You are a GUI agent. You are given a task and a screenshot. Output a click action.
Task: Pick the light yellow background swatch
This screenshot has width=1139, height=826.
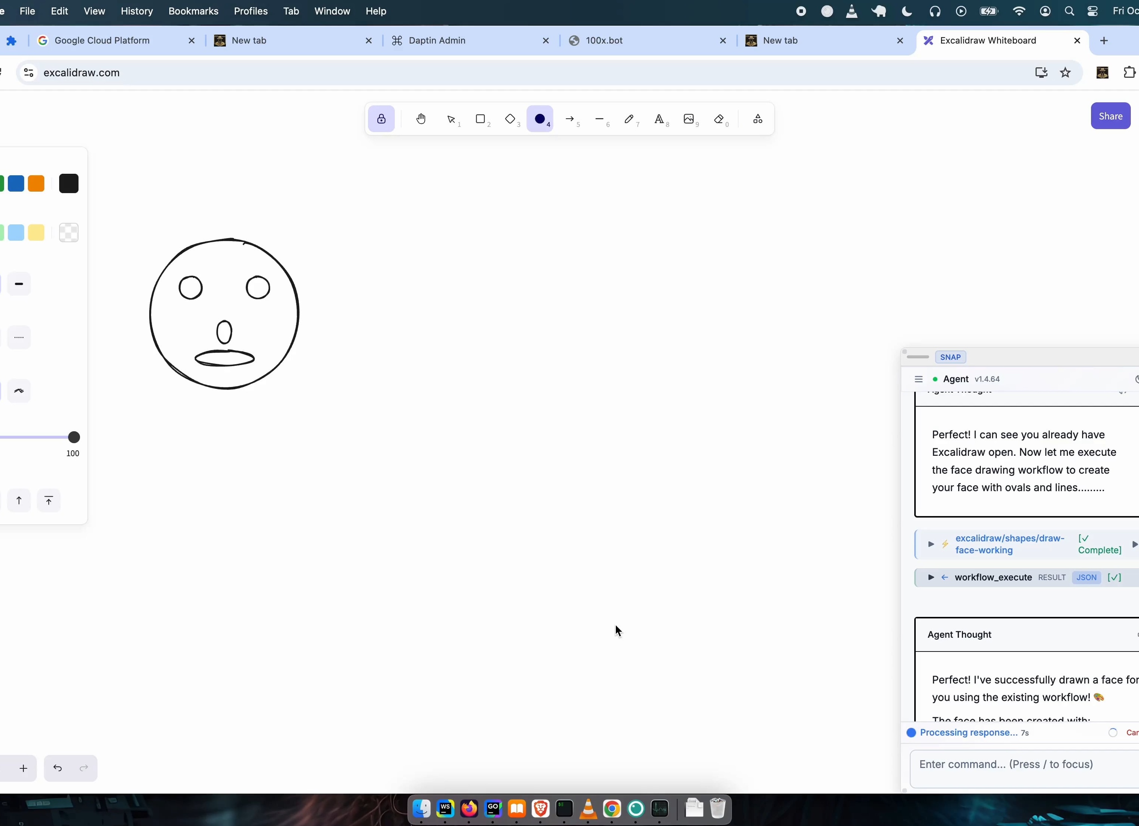[x=36, y=233]
